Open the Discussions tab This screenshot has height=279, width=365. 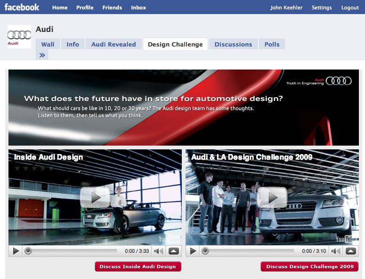[x=233, y=44]
